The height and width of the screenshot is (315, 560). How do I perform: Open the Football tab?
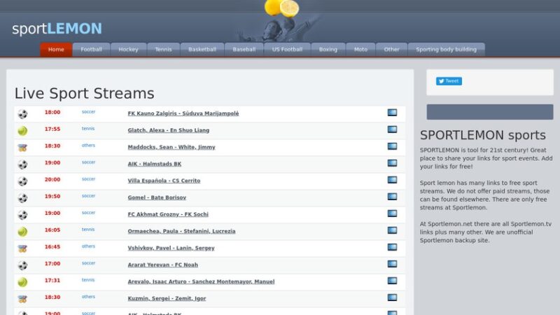point(91,50)
